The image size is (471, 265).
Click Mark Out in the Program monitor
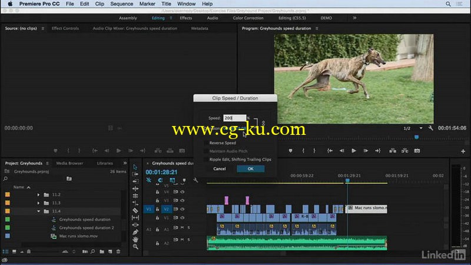coord(314,151)
